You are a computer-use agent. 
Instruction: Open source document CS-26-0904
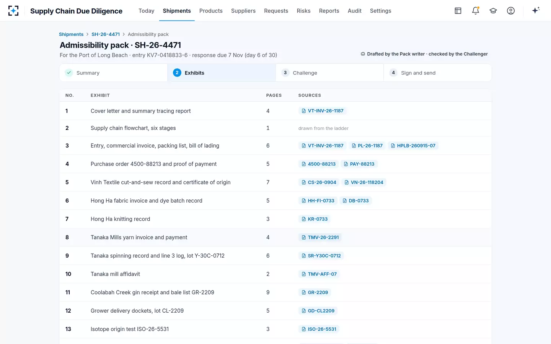[319, 182]
